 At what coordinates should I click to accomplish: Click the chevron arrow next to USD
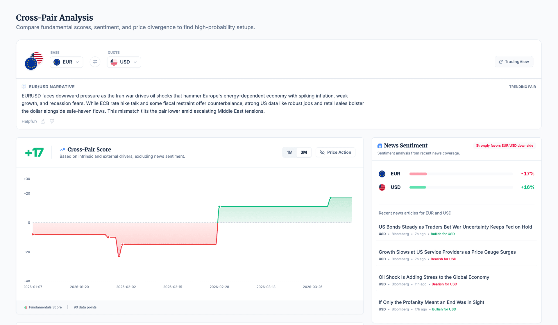[x=135, y=62]
